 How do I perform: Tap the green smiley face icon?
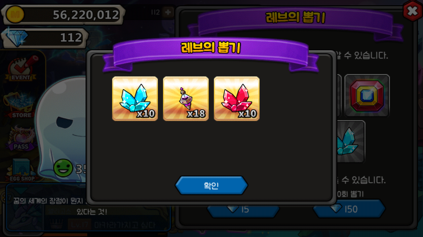(63, 168)
